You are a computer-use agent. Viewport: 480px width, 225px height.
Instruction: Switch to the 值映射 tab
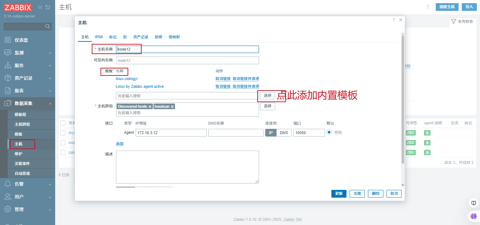point(174,37)
